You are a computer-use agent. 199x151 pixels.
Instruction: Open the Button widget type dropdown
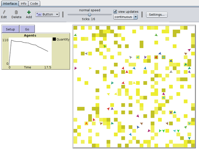click(x=47, y=14)
